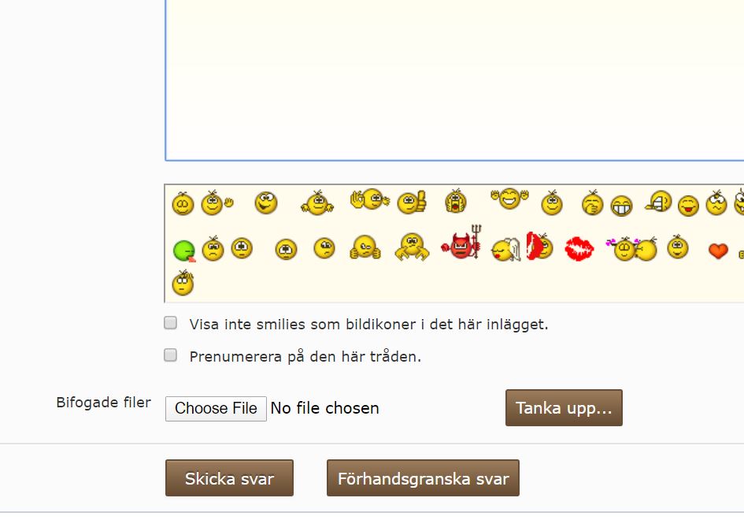Viewport: 744px width, 520px height.
Task: Submit reply with 'Skicka svar' button
Action: coord(229,477)
